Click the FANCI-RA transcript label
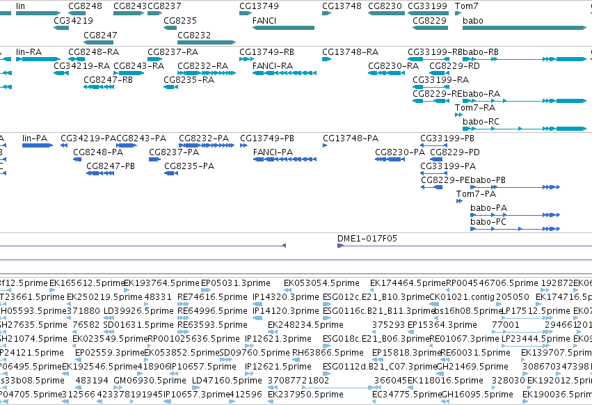Image resolution: width=592 pixels, height=405 pixels. click(273, 65)
